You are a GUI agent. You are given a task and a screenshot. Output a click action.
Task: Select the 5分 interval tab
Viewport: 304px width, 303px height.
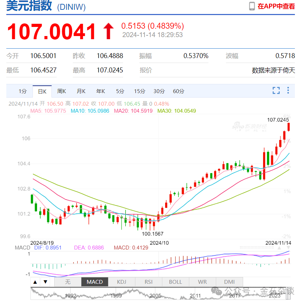(120, 91)
